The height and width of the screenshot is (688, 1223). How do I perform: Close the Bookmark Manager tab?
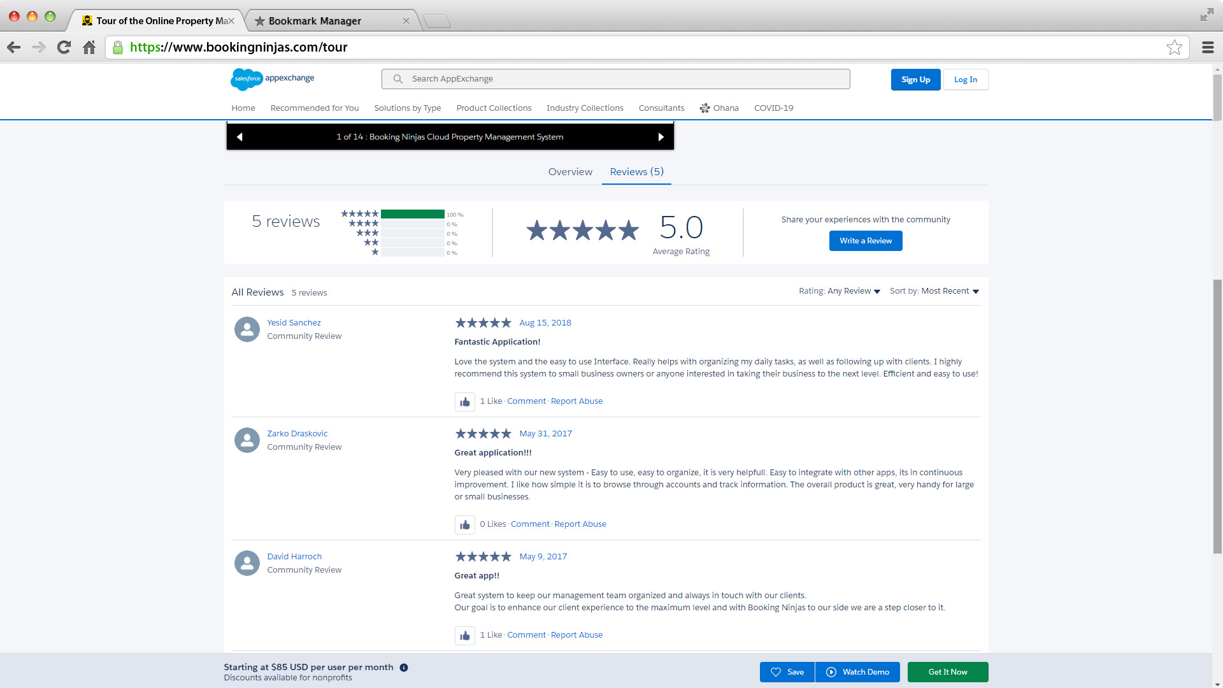(406, 21)
